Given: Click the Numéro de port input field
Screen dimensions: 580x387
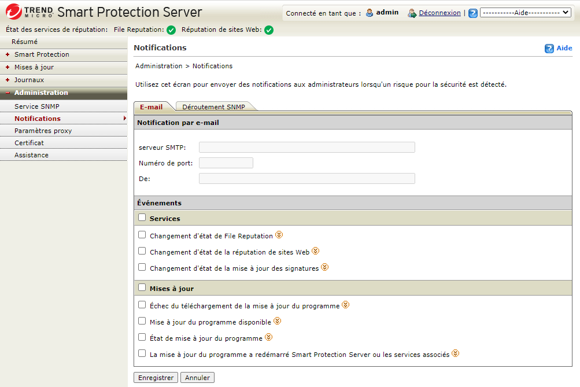Looking at the screenshot, I should pyautogui.click(x=226, y=163).
